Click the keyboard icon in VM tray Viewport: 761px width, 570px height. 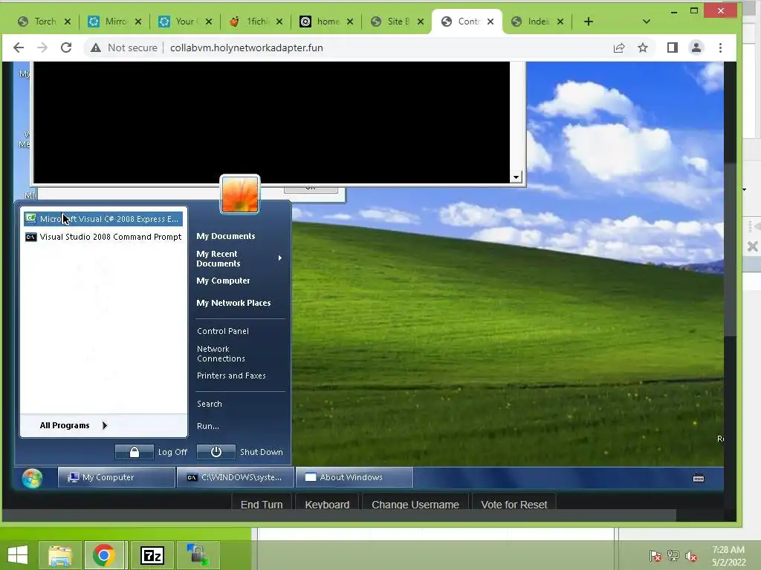point(699,478)
